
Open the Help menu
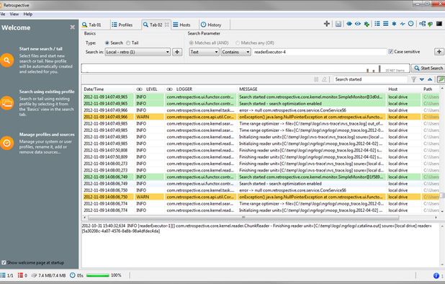click(x=28, y=14)
